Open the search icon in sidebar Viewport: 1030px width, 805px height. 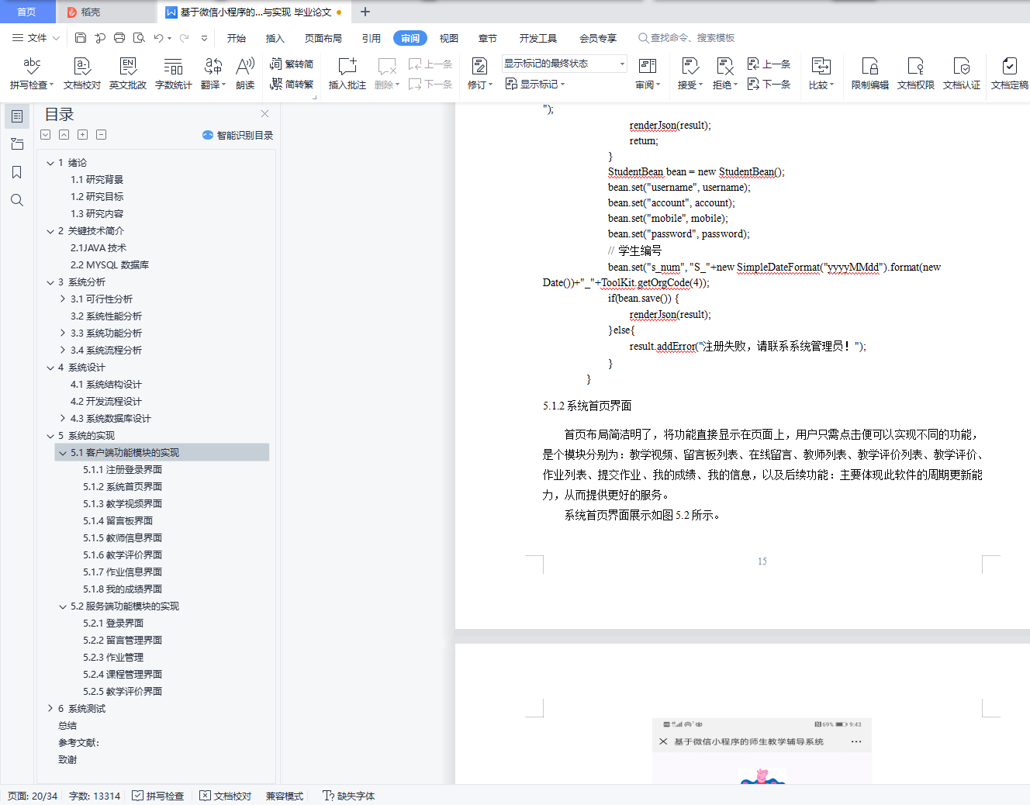17,200
